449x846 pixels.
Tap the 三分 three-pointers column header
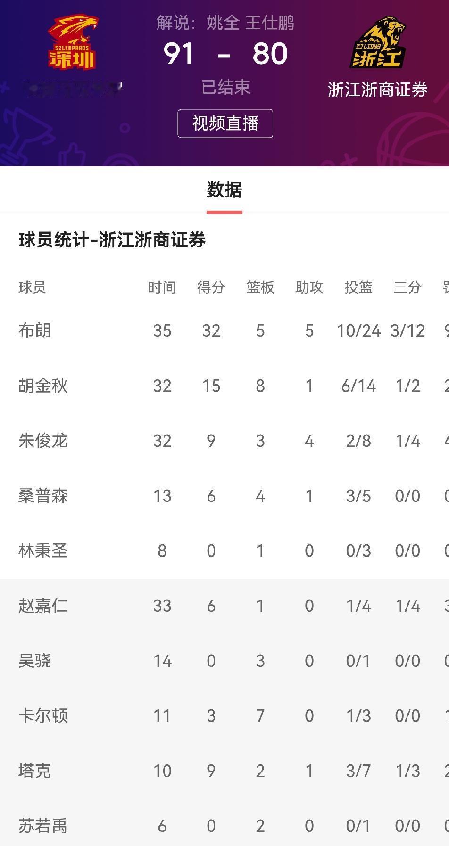[x=407, y=287]
